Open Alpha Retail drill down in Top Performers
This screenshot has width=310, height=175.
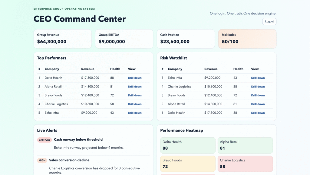134,87
